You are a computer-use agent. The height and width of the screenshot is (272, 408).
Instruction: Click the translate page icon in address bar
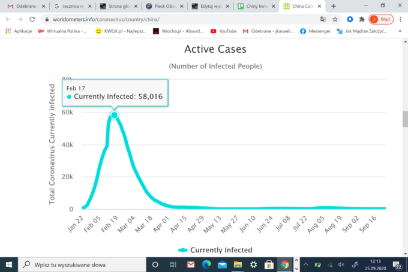click(x=323, y=19)
